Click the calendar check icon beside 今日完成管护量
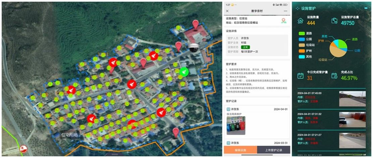The image size is (373, 158). click(301, 75)
